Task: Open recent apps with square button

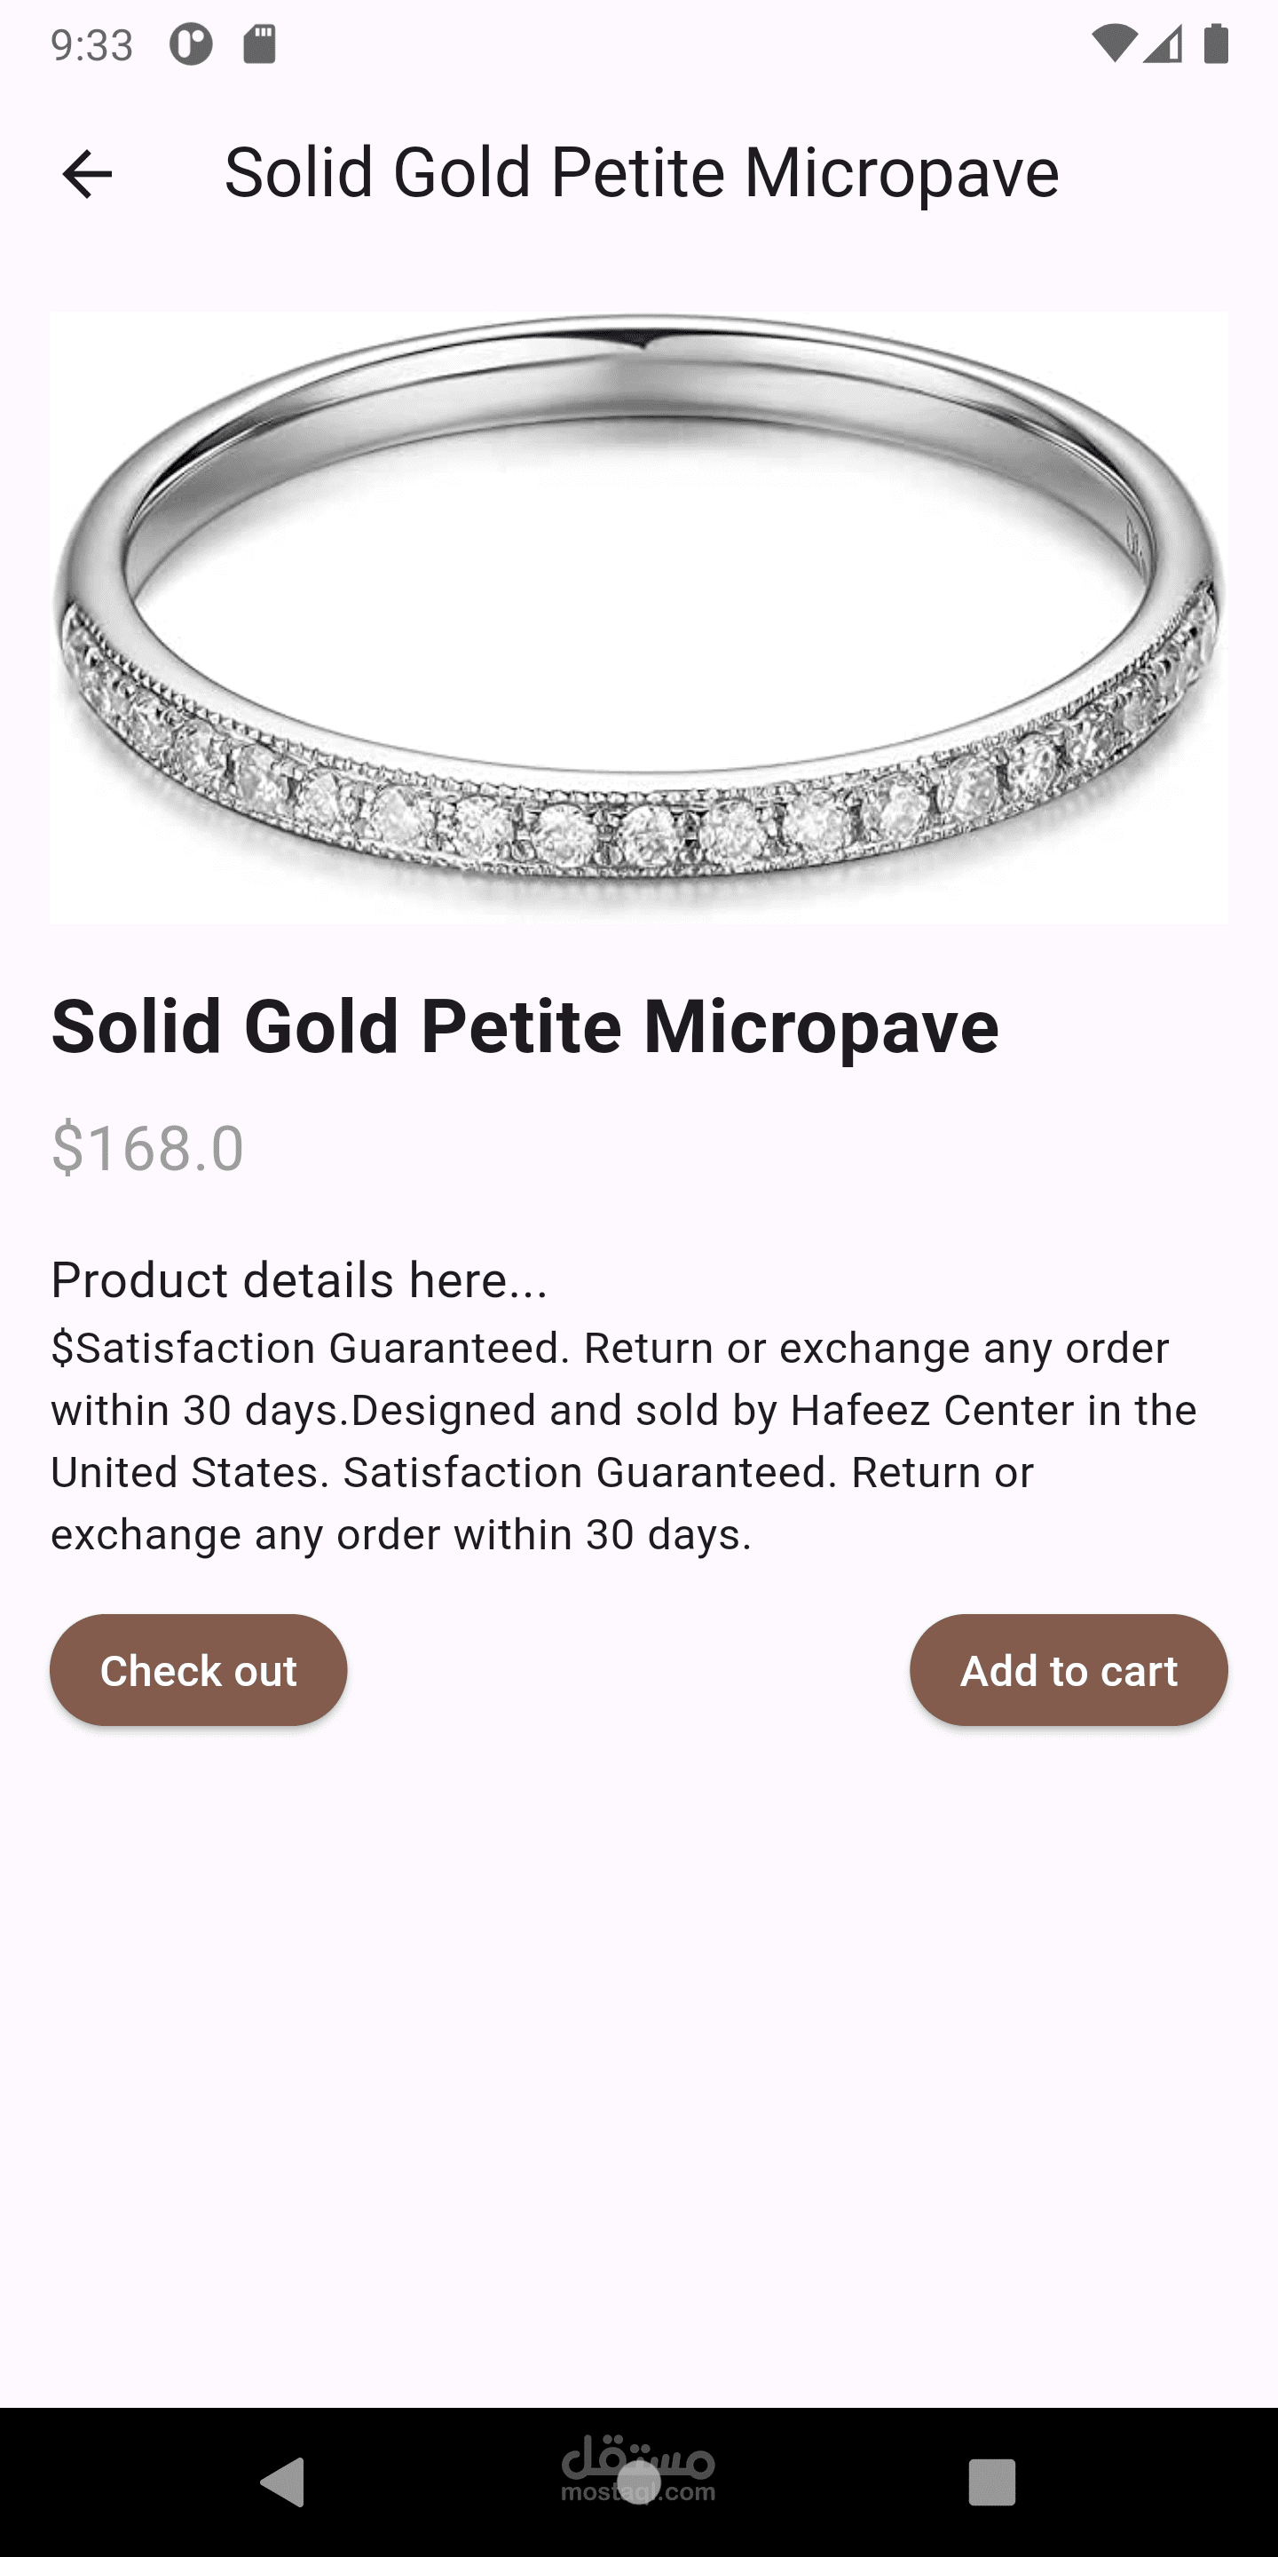Action: coord(991,2482)
